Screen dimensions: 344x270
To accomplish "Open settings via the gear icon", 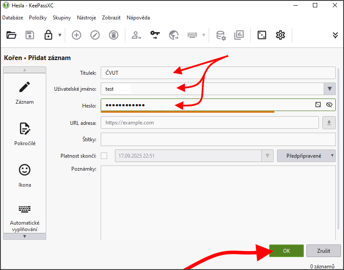I will click(280, 35).
